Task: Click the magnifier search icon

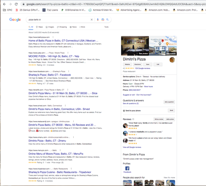Action: (108, 20)
